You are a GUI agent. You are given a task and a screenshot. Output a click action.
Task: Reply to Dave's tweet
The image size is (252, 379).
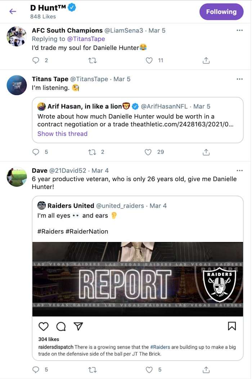coord(36,370)
